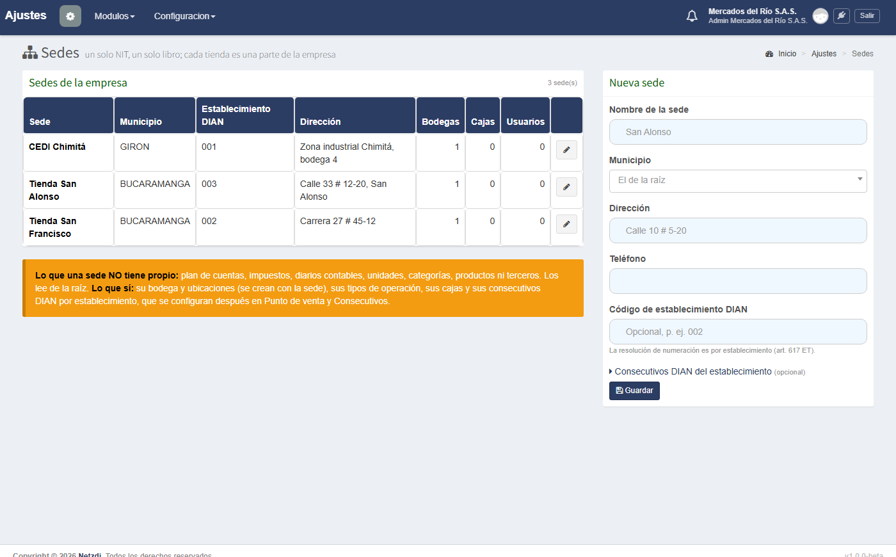Click the Netzdi copyright link in footer

(x=90, y=555)
